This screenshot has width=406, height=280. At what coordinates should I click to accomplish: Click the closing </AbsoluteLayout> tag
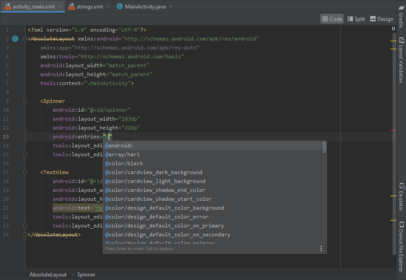(54, 235)
